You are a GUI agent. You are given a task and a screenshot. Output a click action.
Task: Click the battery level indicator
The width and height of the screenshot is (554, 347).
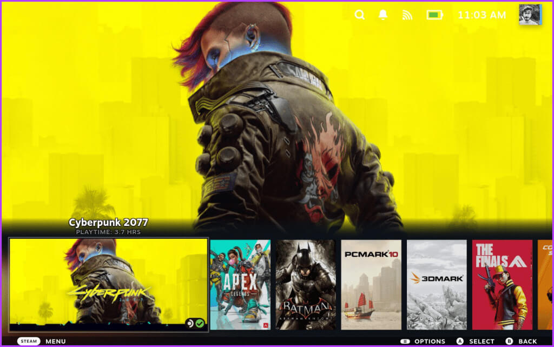pos(434,15)
